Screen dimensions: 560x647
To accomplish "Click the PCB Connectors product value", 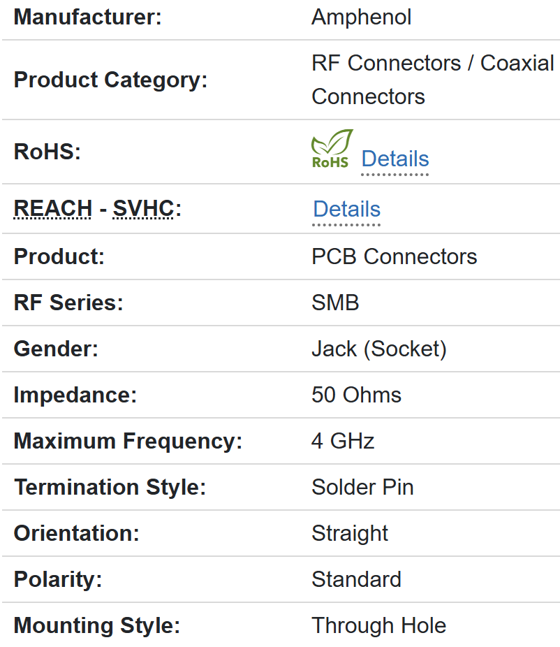I will coord(394,256).
